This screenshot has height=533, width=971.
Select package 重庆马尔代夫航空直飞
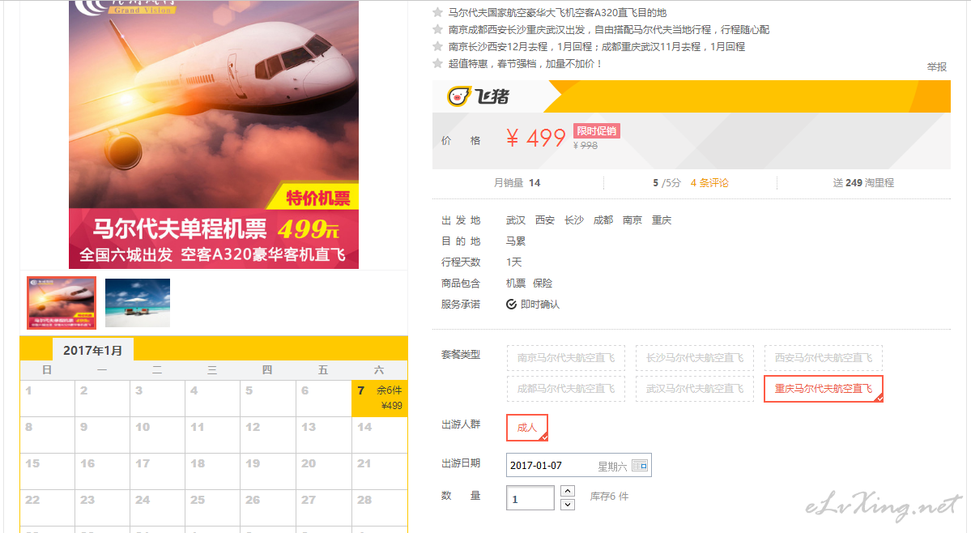pyautogui.click(x=823, y=389)
